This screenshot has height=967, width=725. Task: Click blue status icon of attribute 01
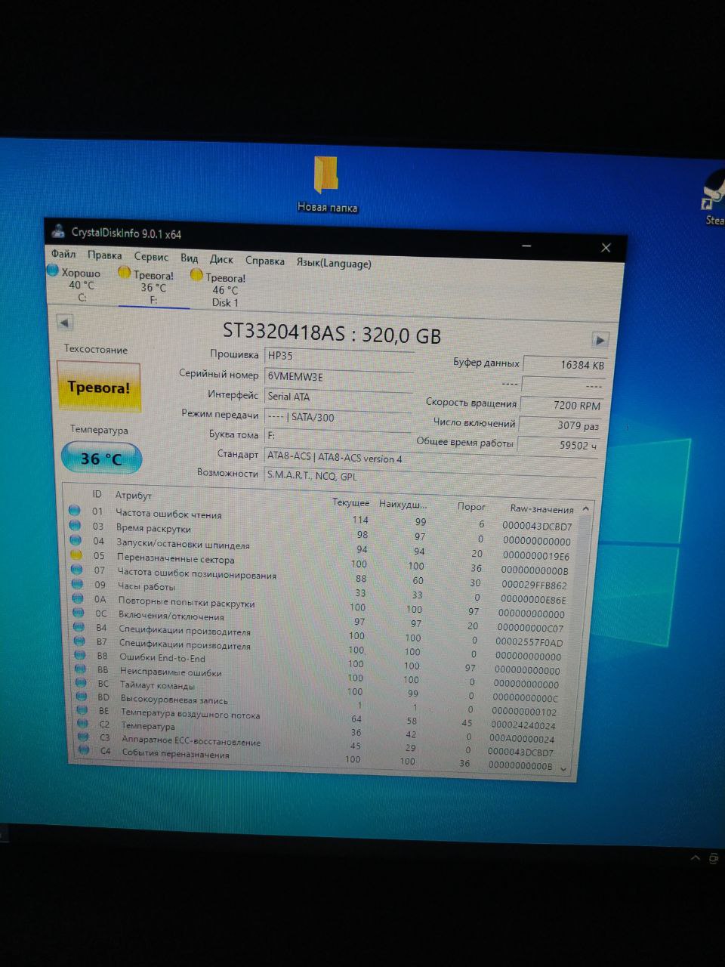click(74, 511)
